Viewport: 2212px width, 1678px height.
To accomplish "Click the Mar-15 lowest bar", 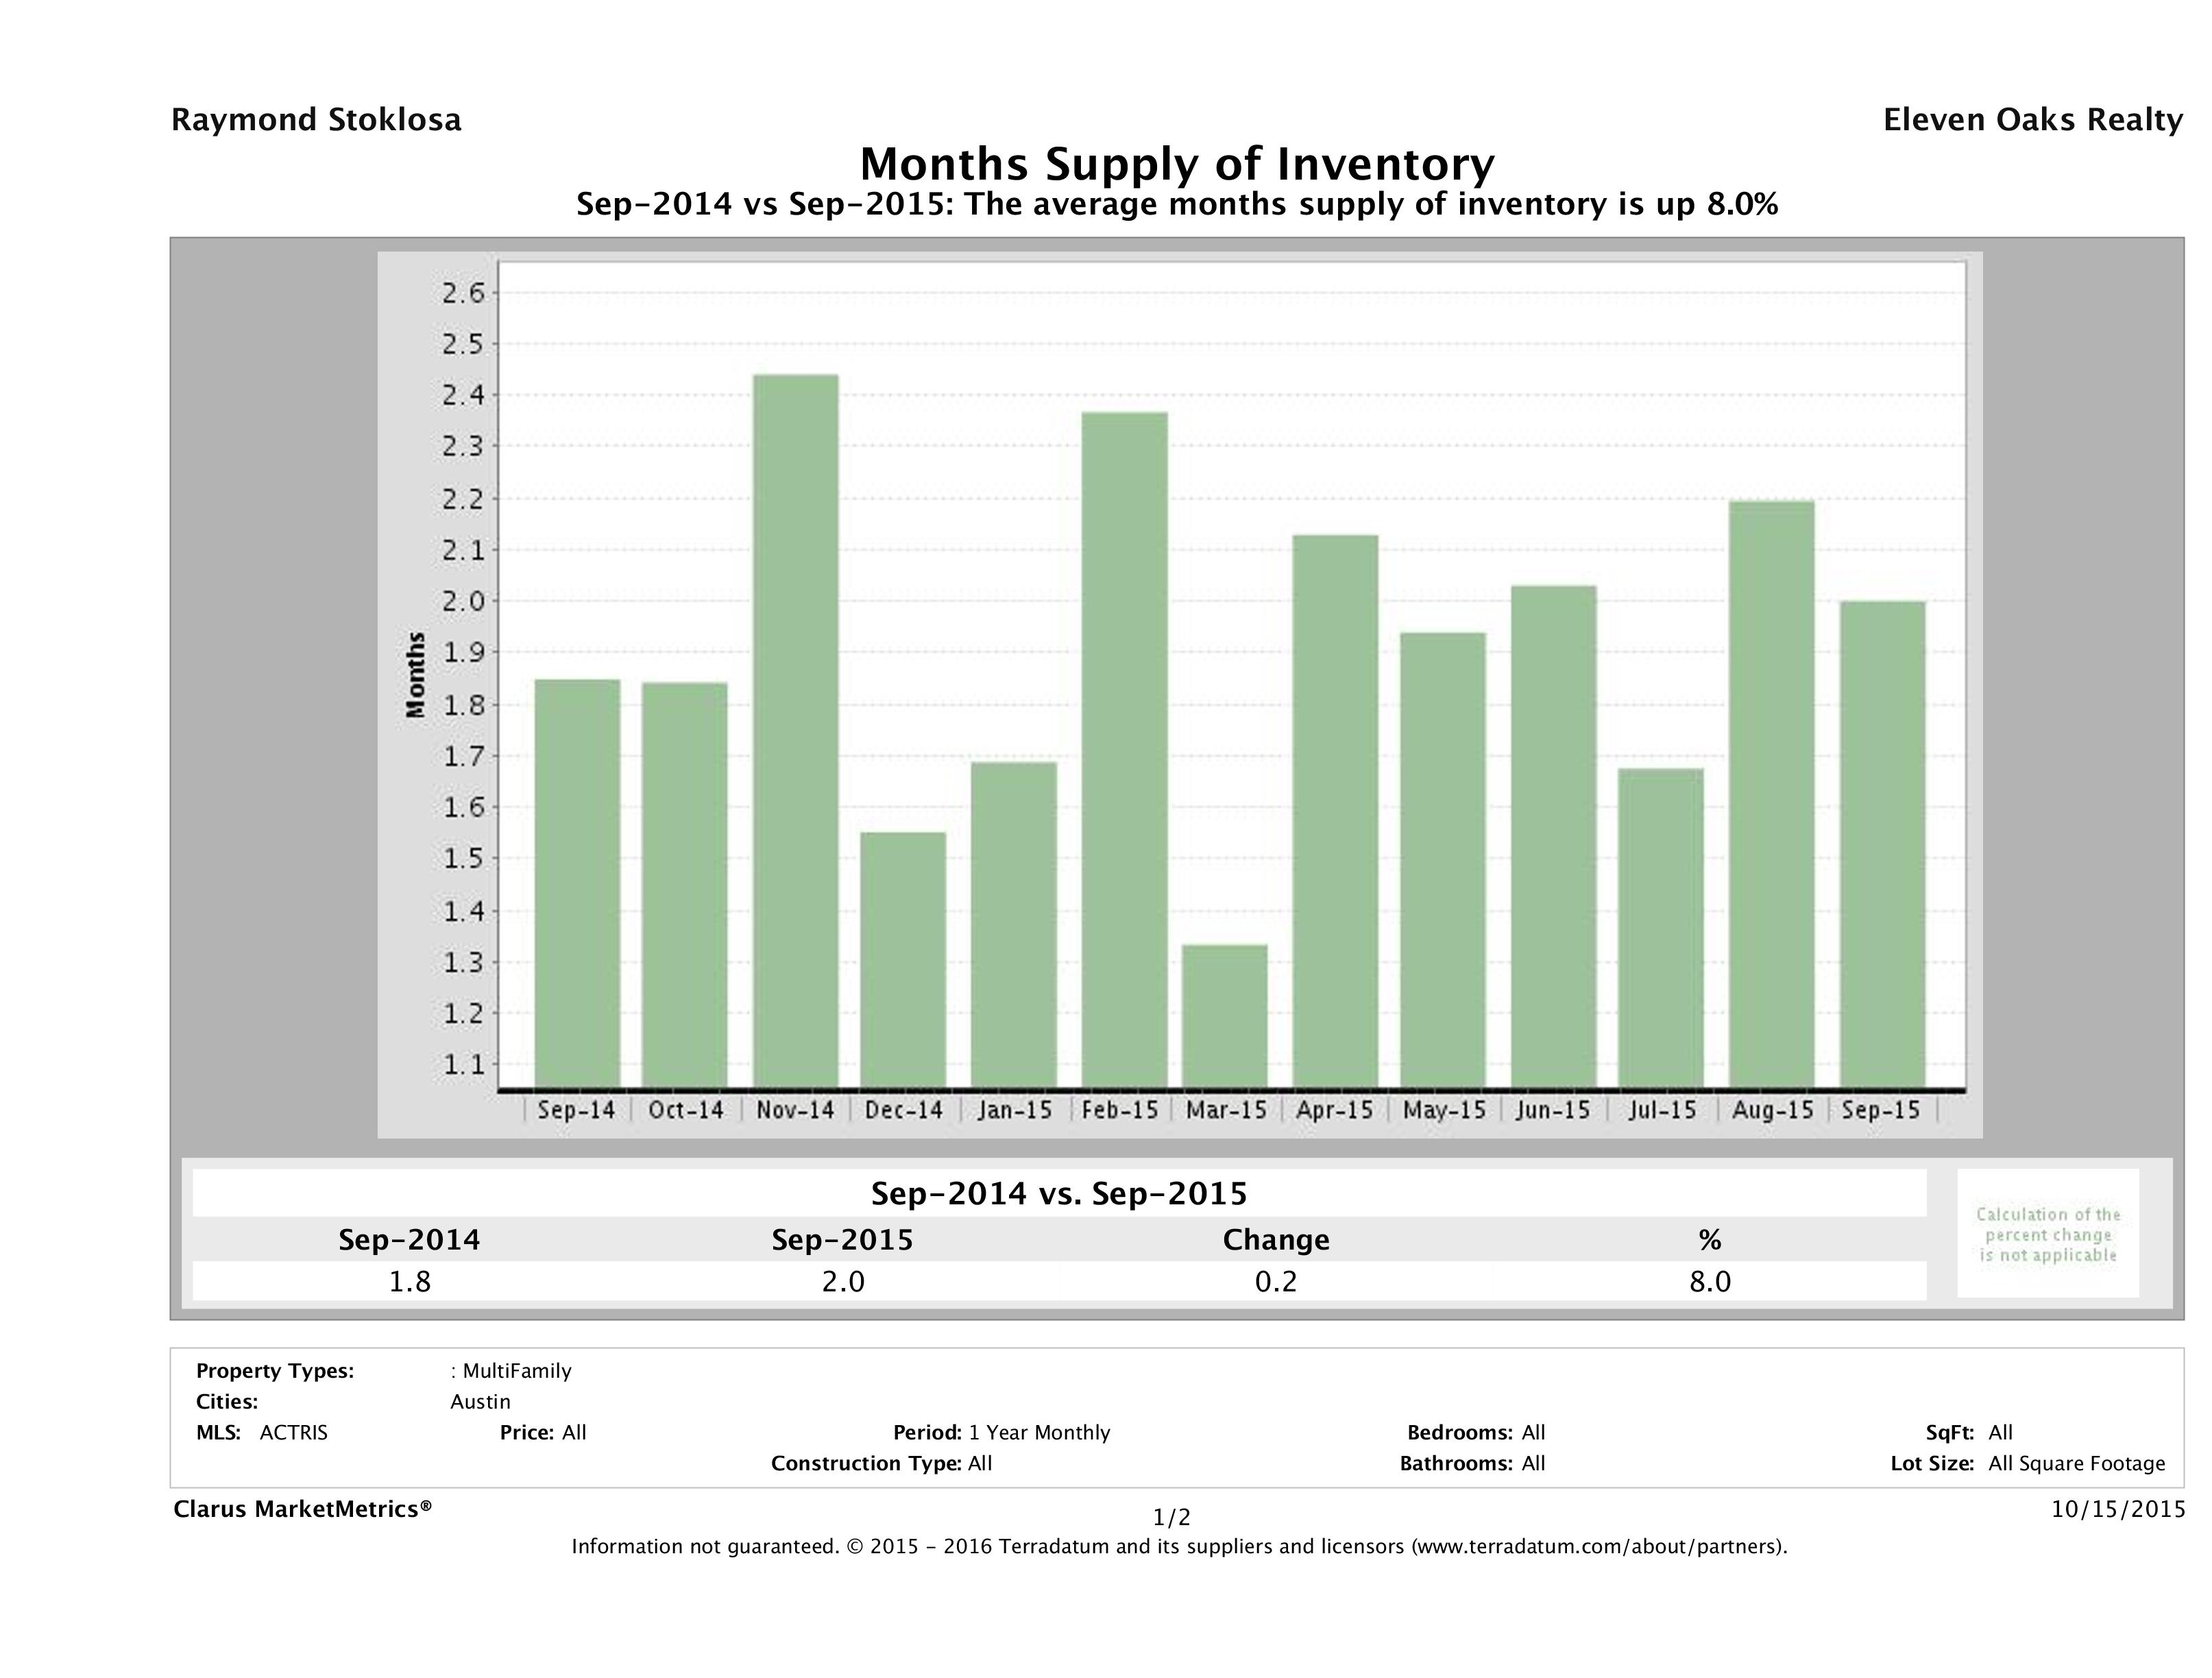I will pyautogui.click(x=1224, y=1015).
